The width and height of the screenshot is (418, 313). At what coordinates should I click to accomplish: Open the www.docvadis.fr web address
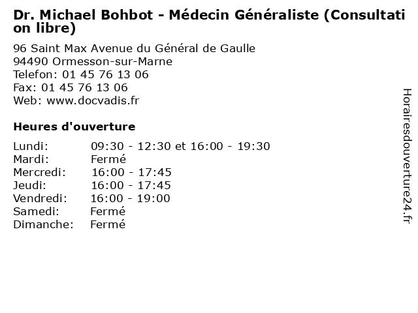click(x=93, y=100)
